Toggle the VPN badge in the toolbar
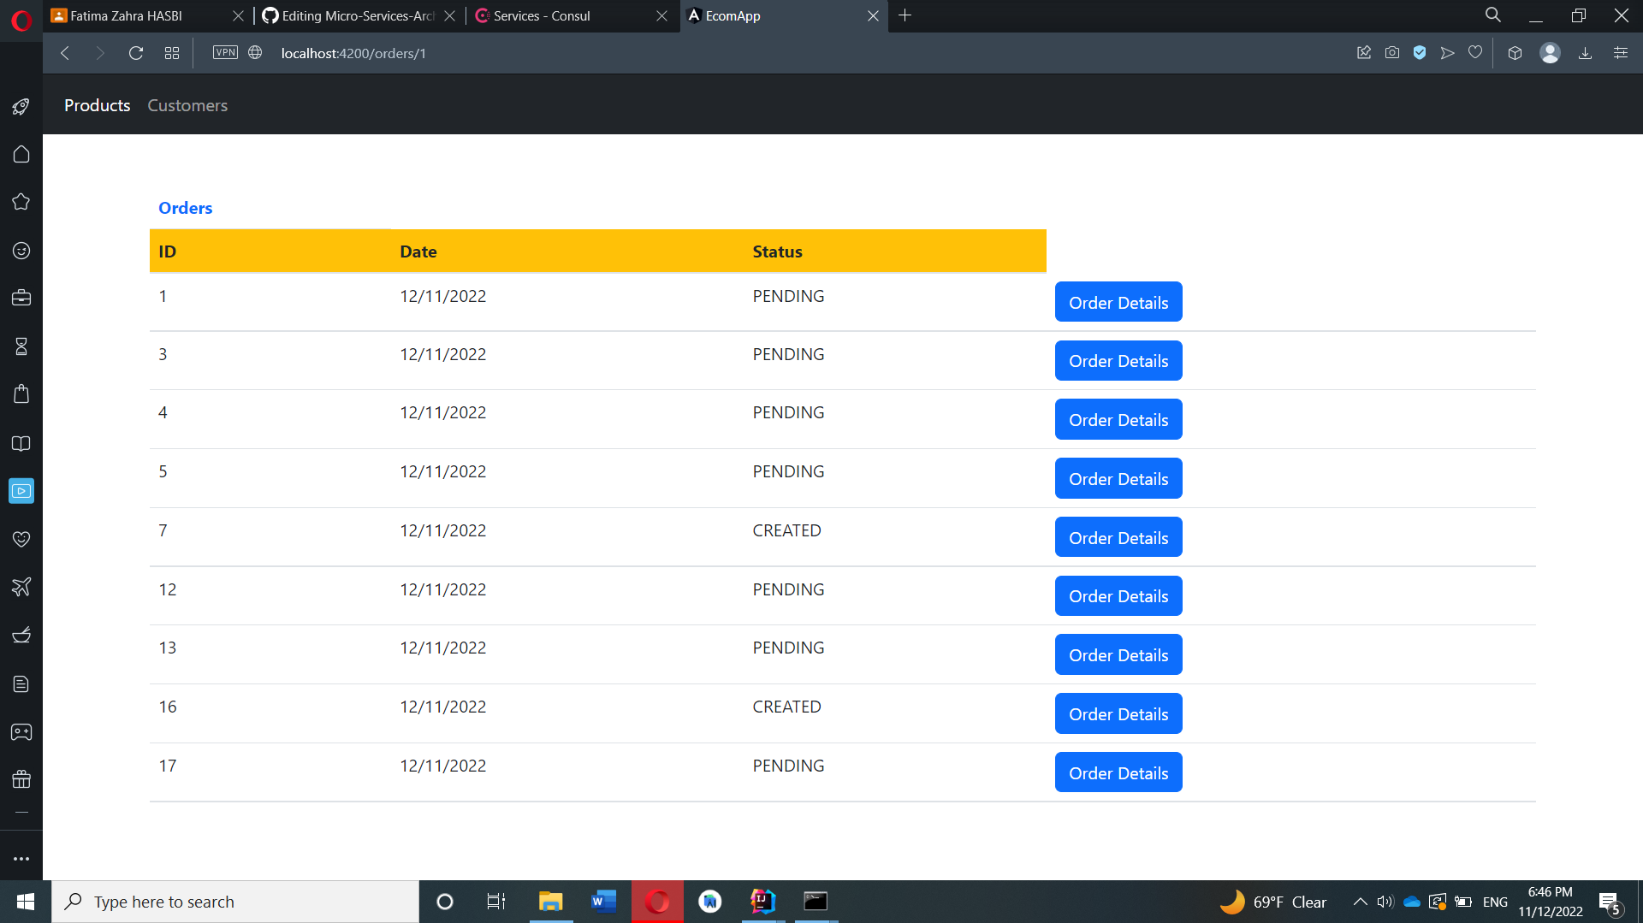Screen dimensions: 1643x923 [224, 52]
